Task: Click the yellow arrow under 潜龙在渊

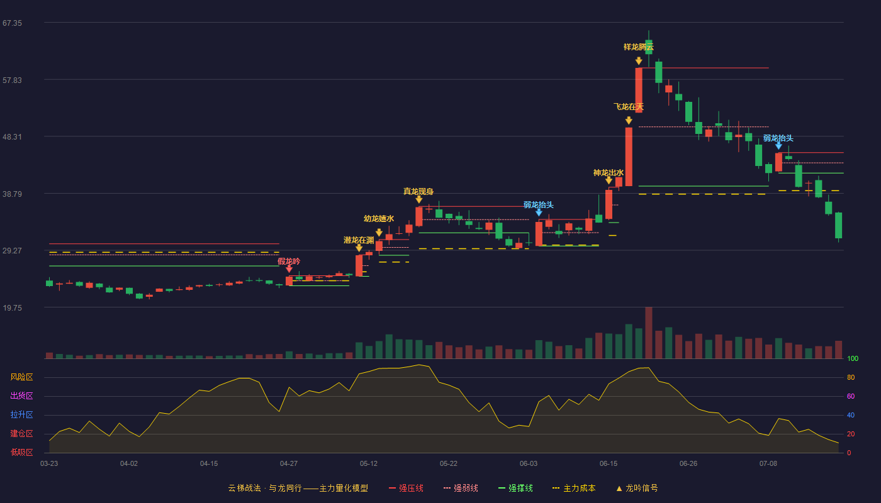Action: coord(359,248)
